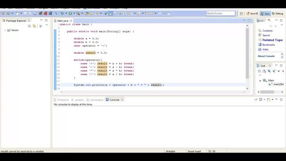Screen dimensions: 286x161
Task: Click the Related Topics link
Action: click(x=273, y=40)
